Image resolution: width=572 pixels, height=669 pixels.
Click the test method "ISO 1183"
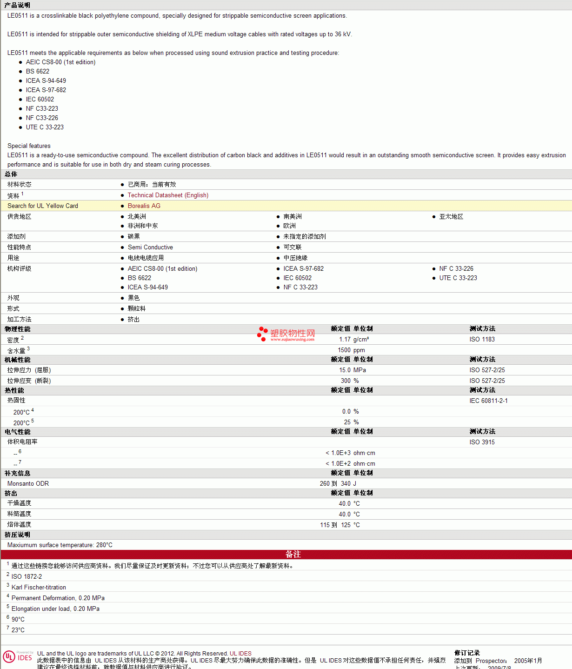pos(482,340)
